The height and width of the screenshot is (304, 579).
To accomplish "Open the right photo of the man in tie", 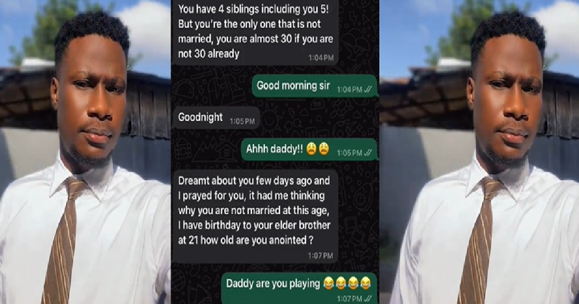I will point(480,152).
